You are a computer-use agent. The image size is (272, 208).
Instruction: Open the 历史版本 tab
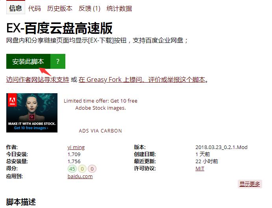[59, 8]
